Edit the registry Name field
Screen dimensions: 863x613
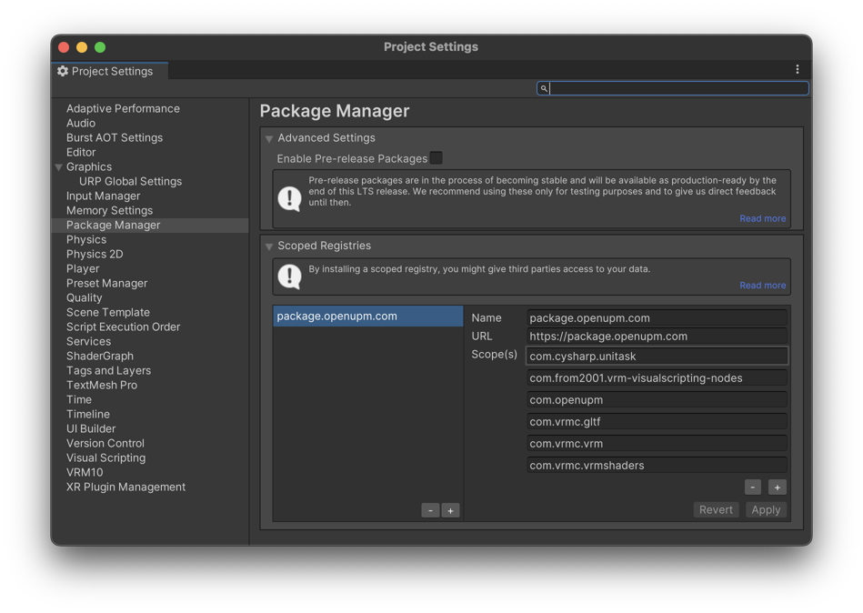tap(657, 318)
